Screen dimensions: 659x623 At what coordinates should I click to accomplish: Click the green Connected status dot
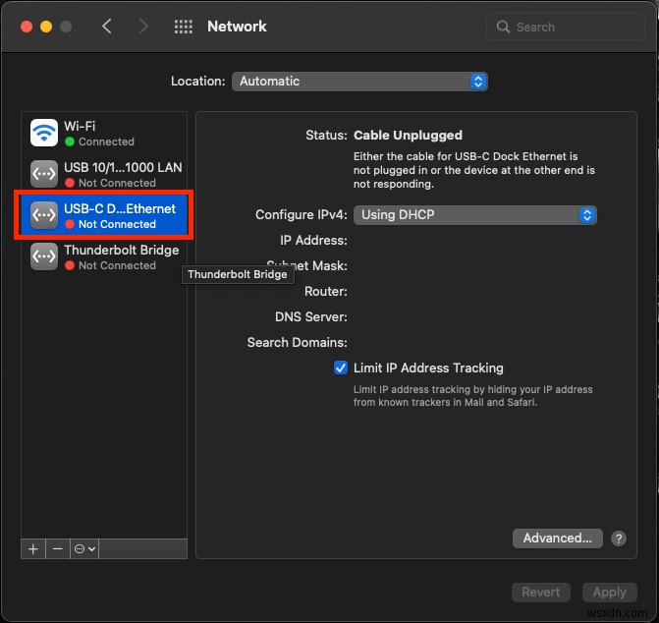click(x=70, y=142)
